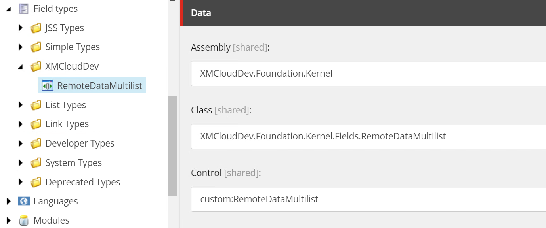The width and height of the screenshot is (546, 228).
Task: Collapse the XMCloudDev node
Action: tap(21, 66)
